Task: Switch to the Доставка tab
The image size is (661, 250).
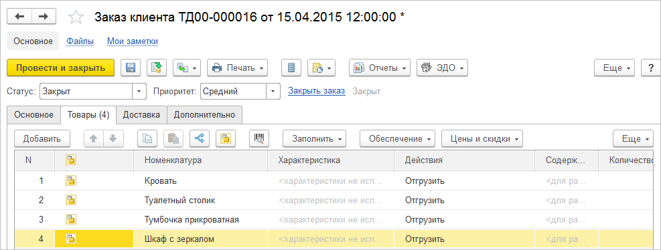Action: [x=142, y=115]
